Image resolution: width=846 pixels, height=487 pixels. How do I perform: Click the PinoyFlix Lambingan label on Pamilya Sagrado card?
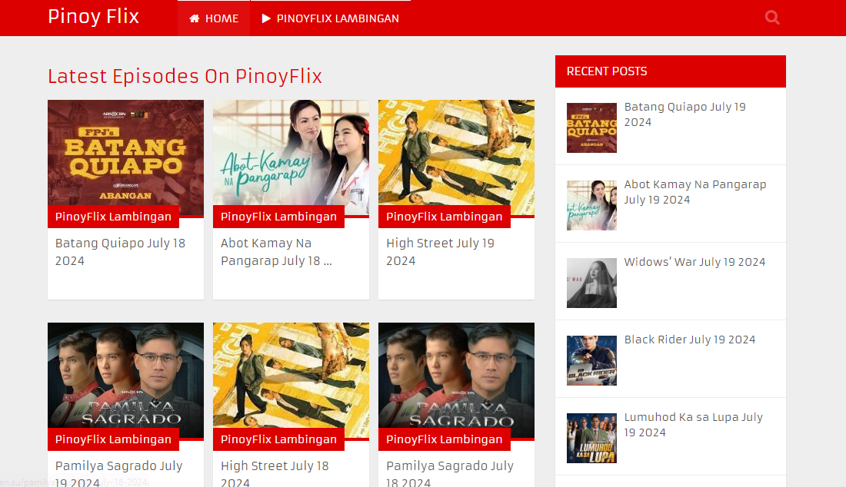coord(113,439)
